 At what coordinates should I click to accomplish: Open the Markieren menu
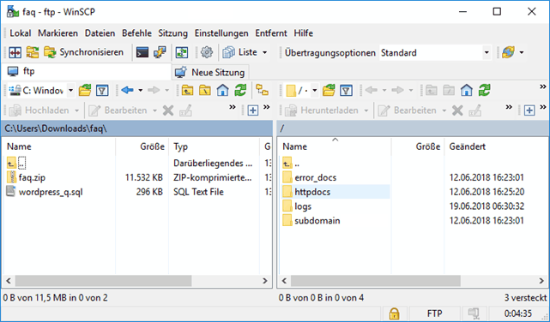coord(57,33)
